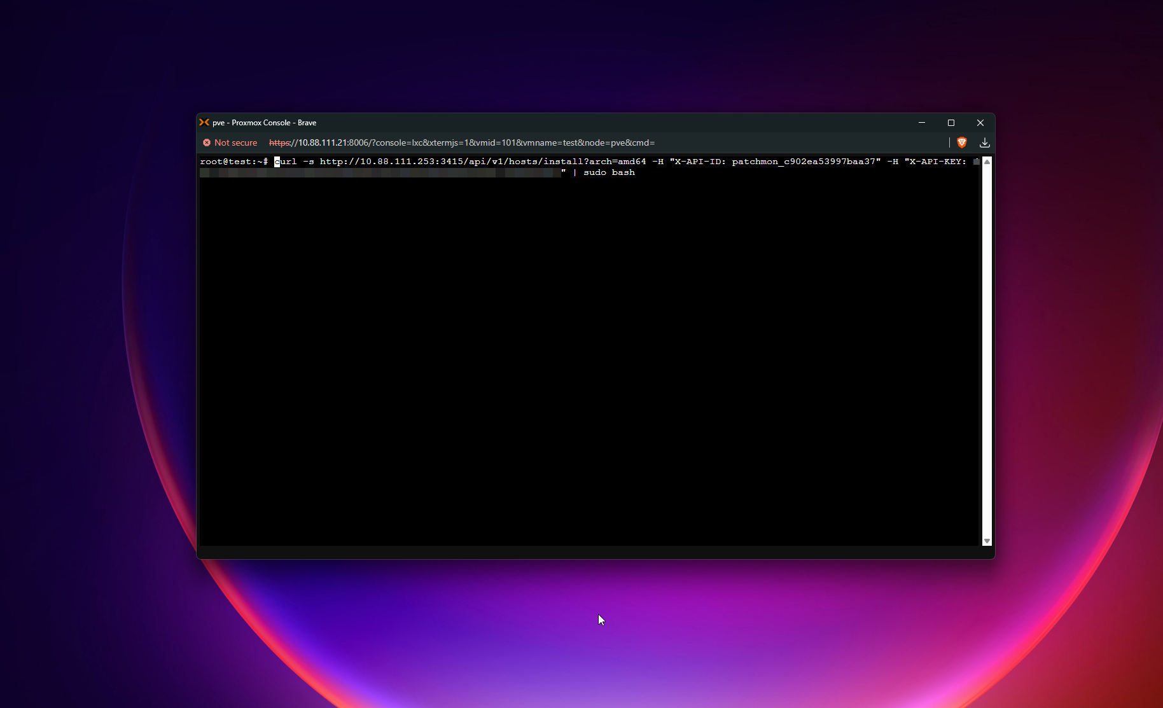1163x708 pixels.
Task: Click the 'X-API-KEY:' text in terminal
Action: pos(938,162)
